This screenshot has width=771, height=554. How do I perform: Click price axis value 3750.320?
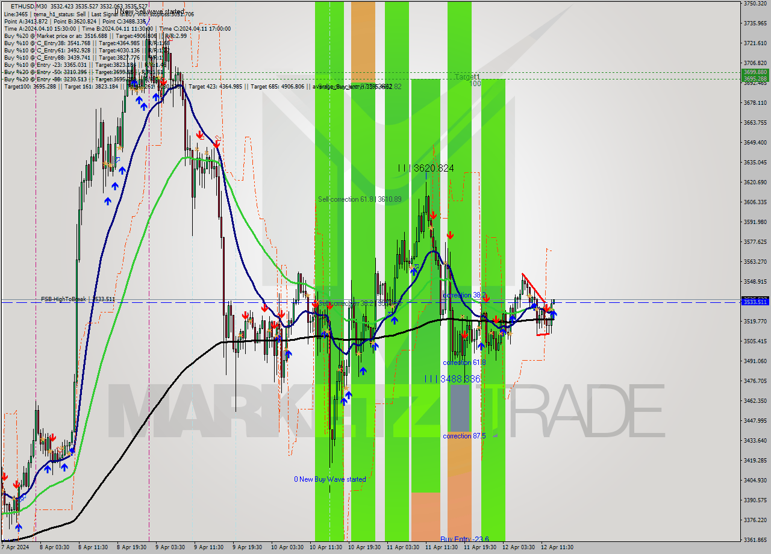pos(755,4)
